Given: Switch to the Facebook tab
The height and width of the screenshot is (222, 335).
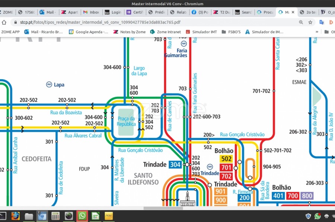Looking at the screenshot, I should (200, 12).
